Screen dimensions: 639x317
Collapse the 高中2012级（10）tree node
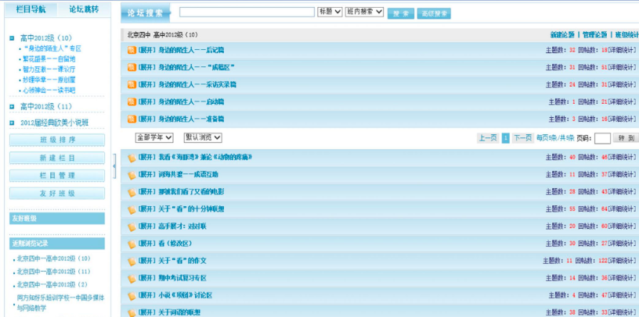click(12, 38)
